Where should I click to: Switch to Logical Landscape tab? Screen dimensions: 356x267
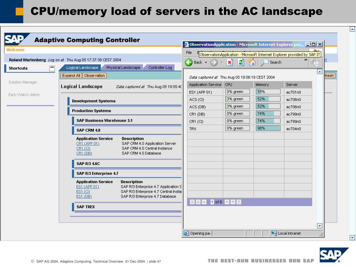(x=82, y=67)
